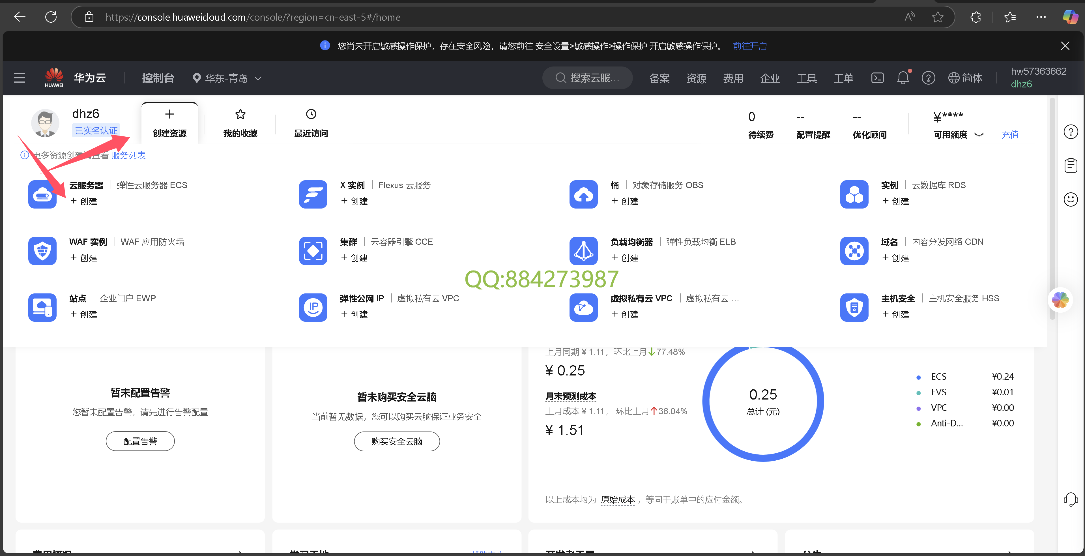Viewport: 1085px width, 556px height.
Task: Click the OBS bucket icon
Action: pyautogui.click(x=583, y=194)
